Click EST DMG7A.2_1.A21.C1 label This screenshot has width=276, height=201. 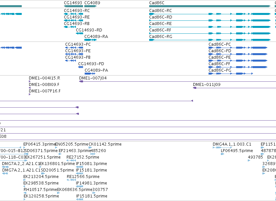pos(21,170)
